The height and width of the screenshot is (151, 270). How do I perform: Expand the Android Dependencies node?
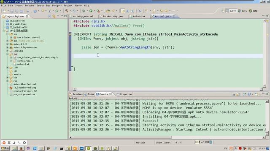point(8,47)
